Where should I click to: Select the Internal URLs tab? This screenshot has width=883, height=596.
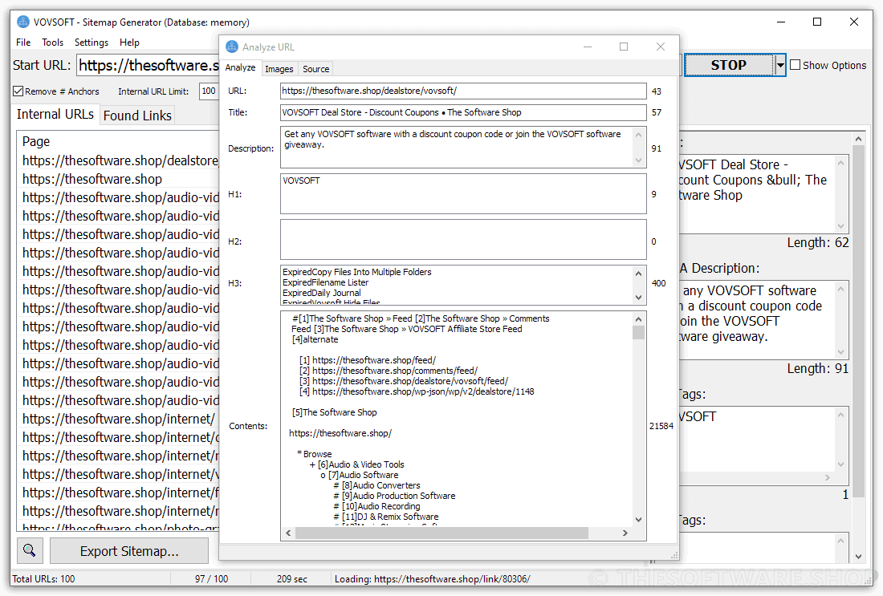point(55,114)
